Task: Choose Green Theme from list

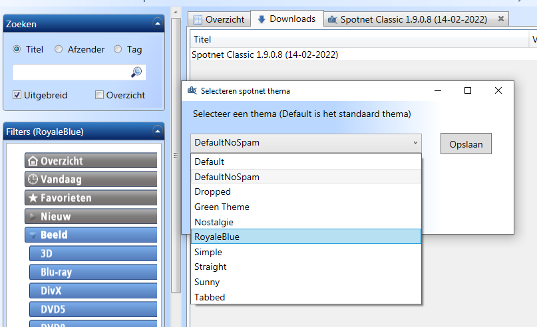Action: pyautogui.click(x=306, y=207)
